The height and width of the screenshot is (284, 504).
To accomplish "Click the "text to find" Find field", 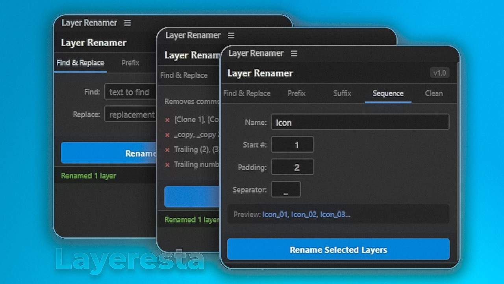I will (130, 92).
